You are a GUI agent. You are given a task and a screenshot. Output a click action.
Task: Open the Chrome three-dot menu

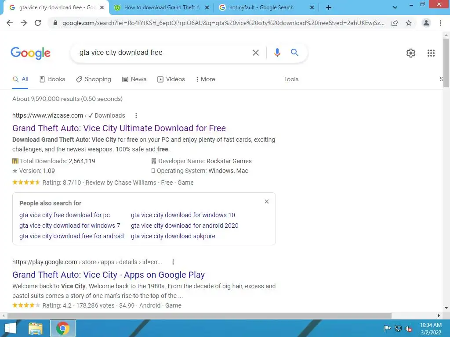point(440,23)
